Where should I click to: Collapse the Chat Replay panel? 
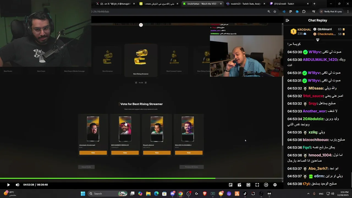(287, 20)
